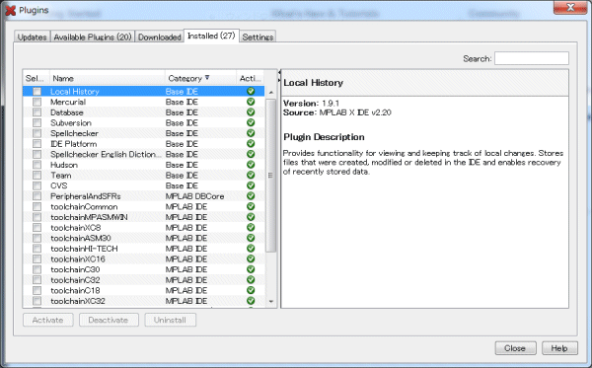
Task: Check the Subversion plugin checkbox
Action: point(37,122)
